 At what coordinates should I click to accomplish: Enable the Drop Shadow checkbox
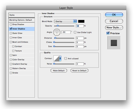pos(11,24)
